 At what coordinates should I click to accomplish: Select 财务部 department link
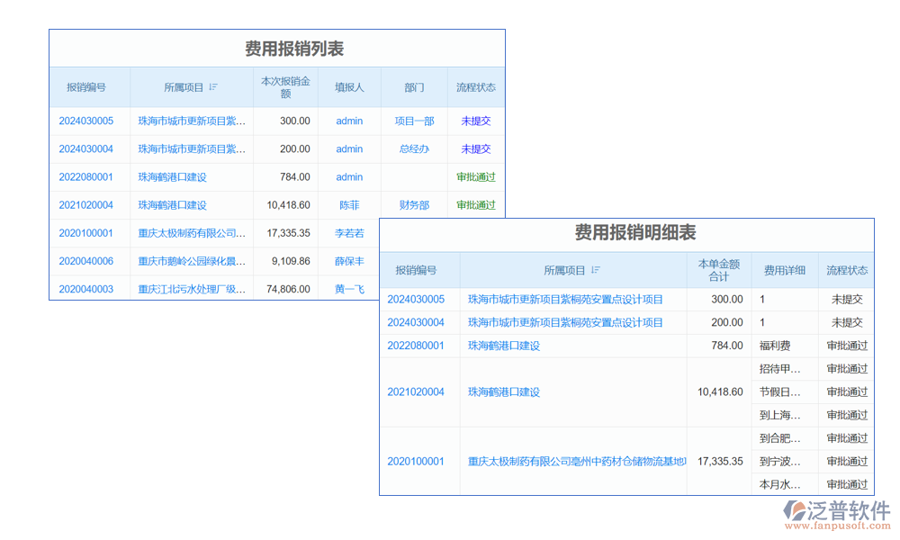coord(414,205)
